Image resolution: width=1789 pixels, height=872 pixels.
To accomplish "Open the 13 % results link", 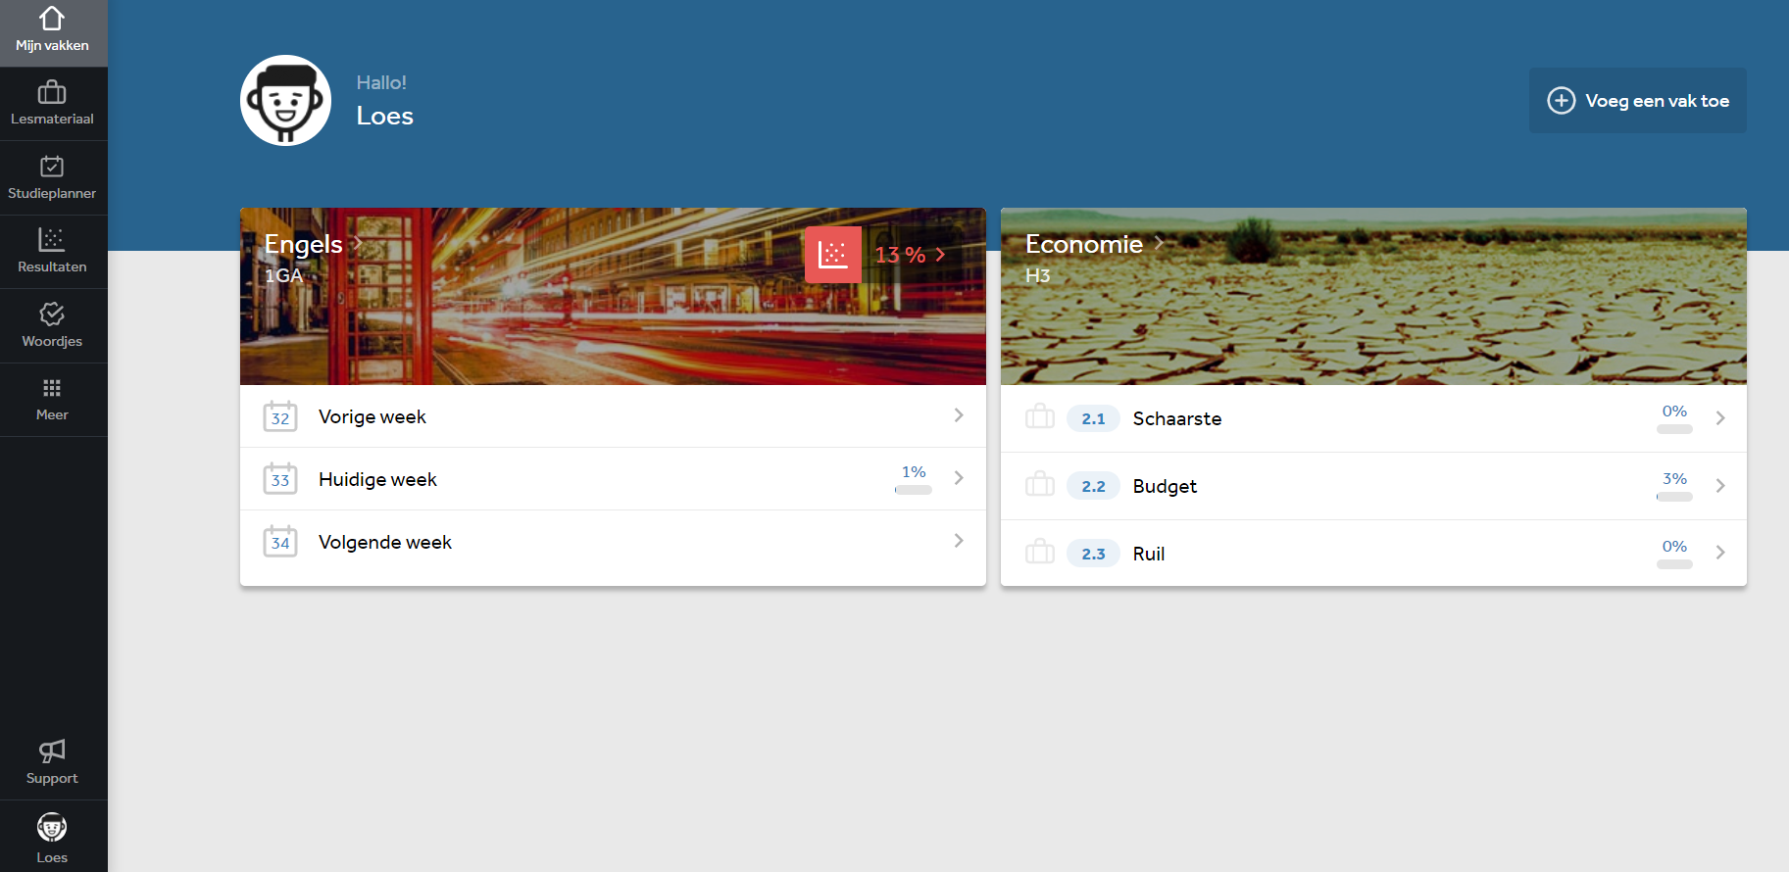I will coord(901,255).
